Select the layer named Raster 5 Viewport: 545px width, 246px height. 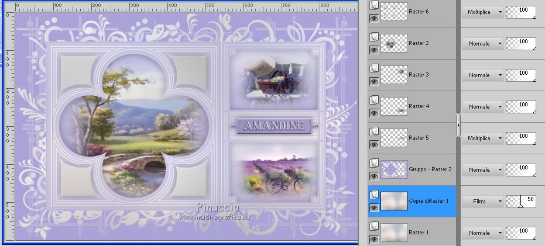419,138
